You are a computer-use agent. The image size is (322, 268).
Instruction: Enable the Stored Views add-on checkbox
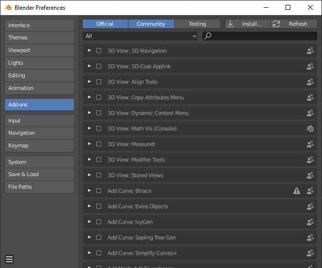click(99, 175)
